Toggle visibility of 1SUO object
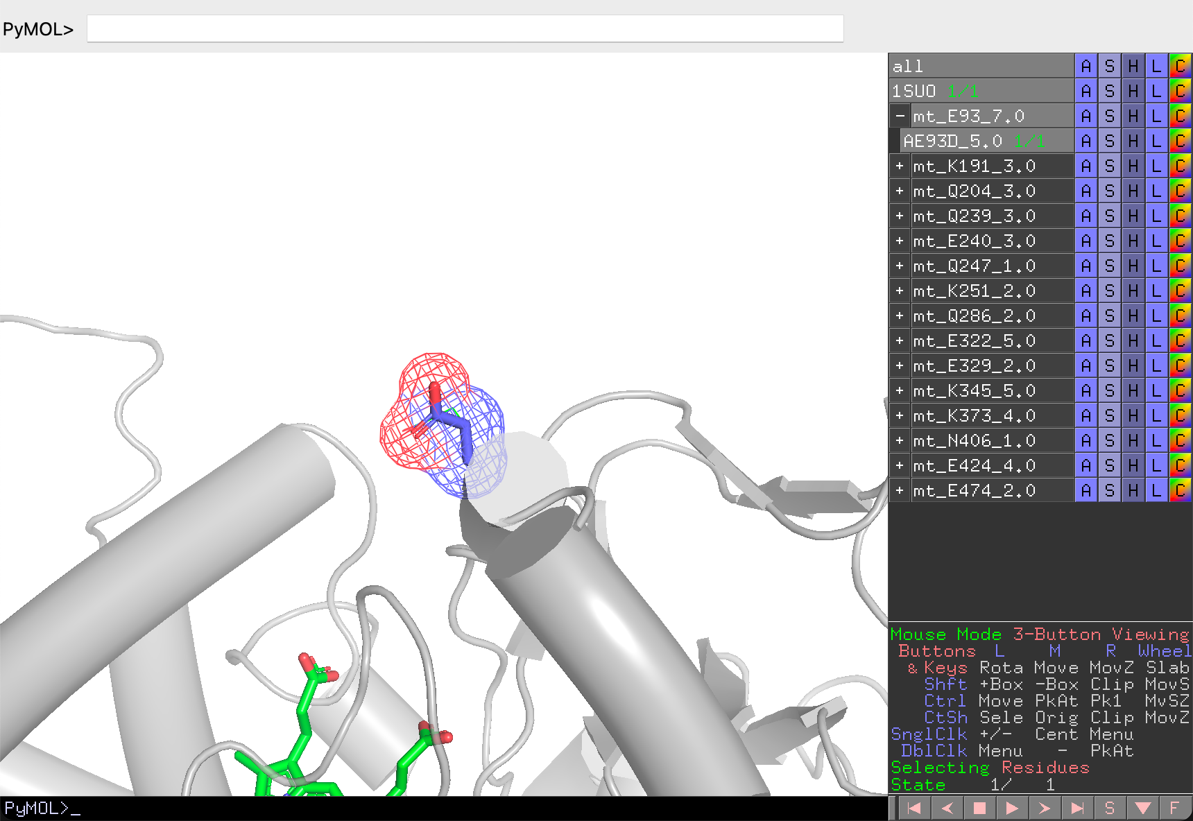This screenshot has height=821, width=1193. [981, 91]
